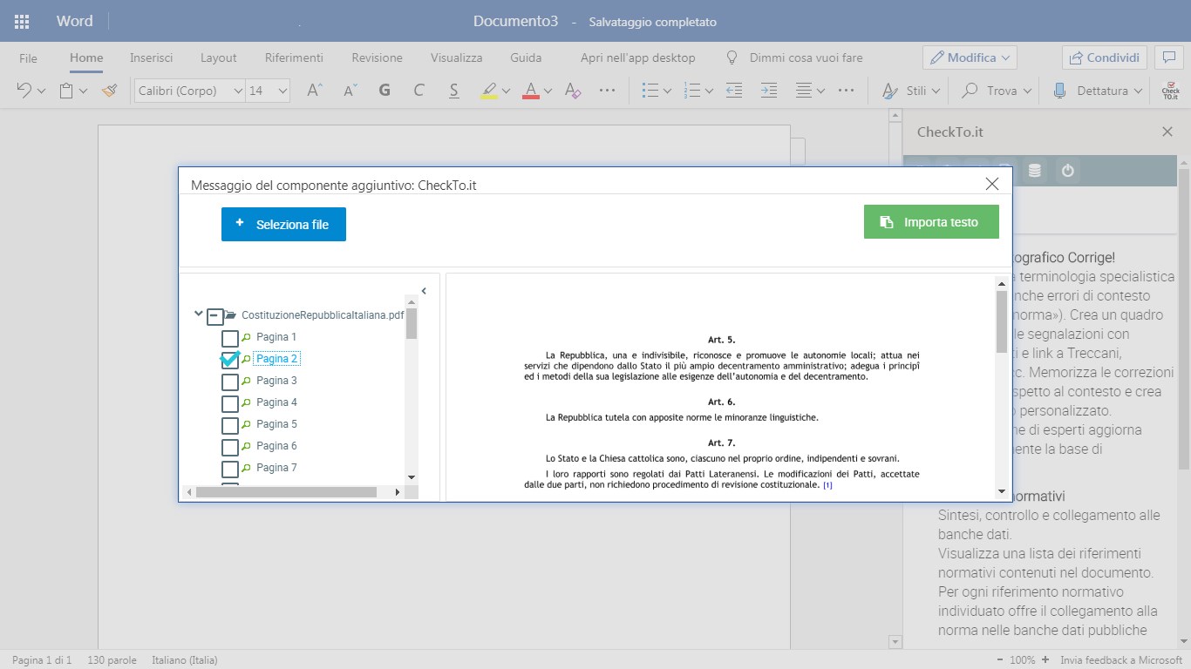Image resolution: width=1191 pixels, height=669 pixels.
Task: Click the Undo arrow icon
Action: 24,91
